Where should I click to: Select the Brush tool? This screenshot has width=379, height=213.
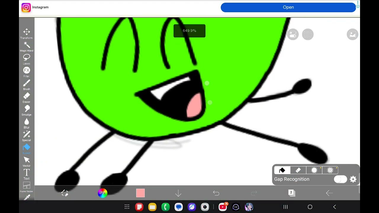27,85
